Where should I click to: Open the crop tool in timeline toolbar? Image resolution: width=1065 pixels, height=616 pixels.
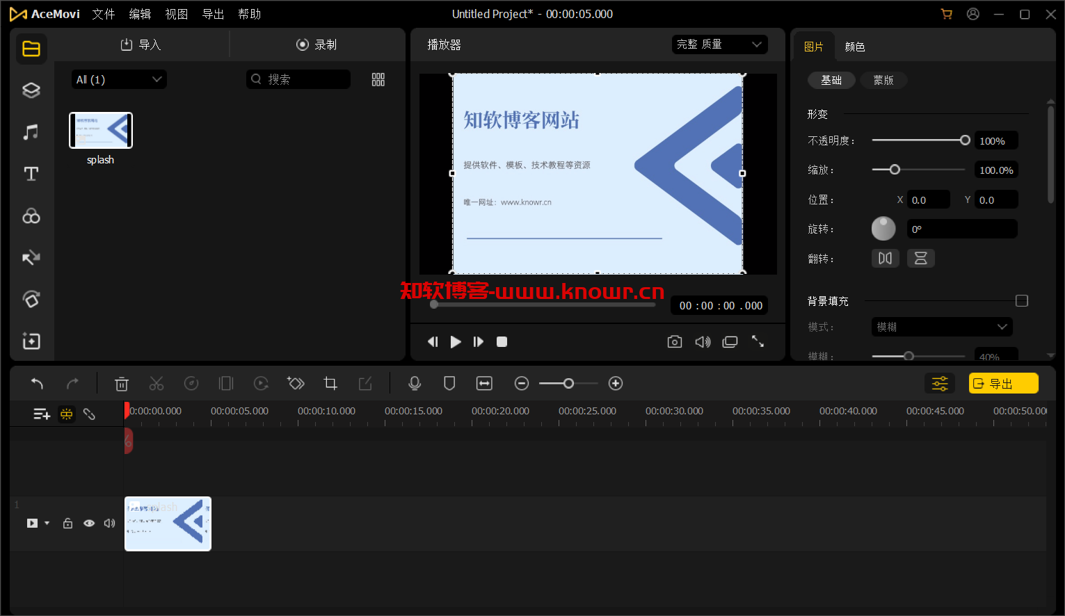pyautogui.click(x=330, y=383)
